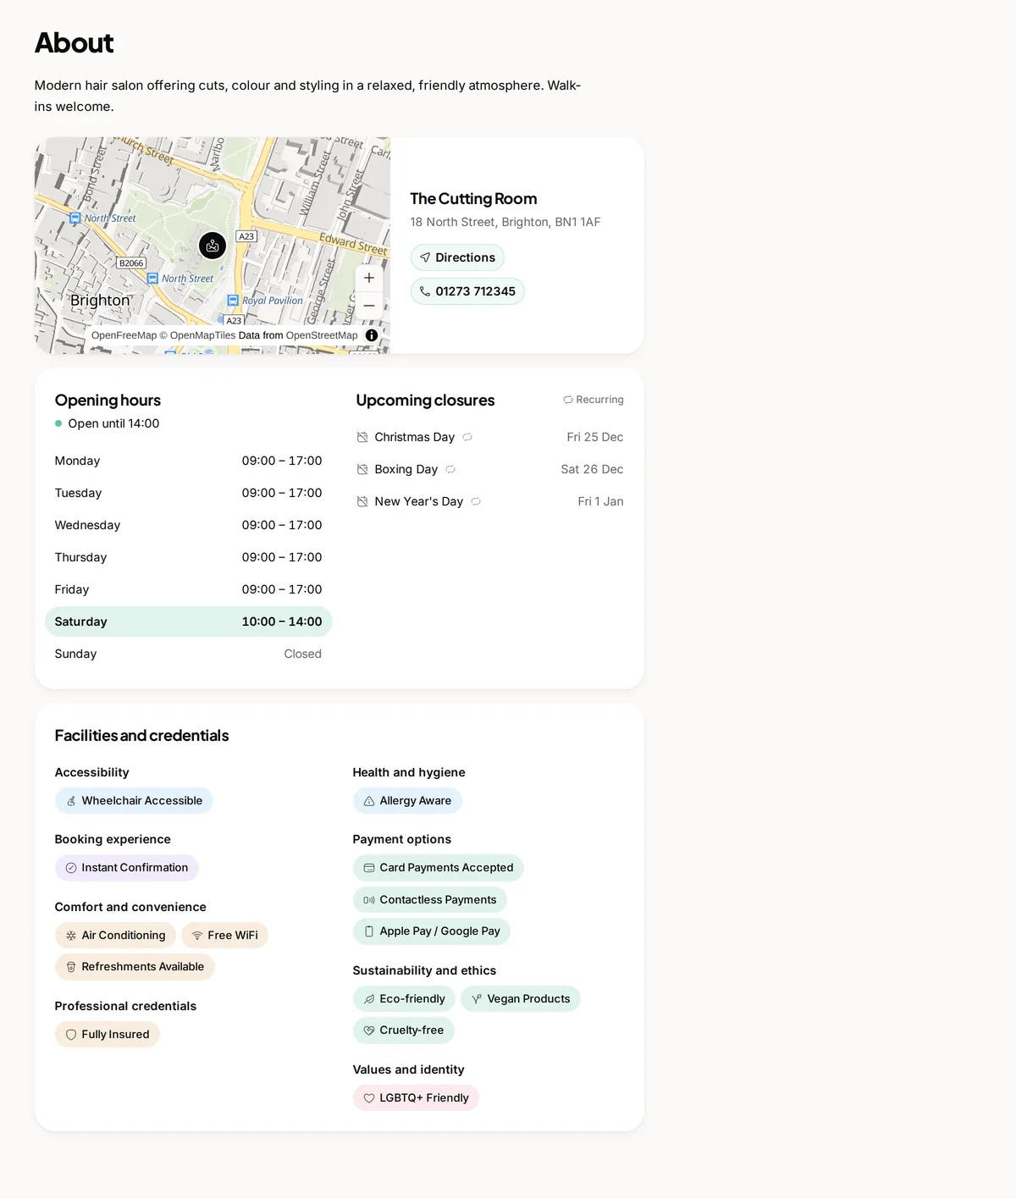Click the 'Open until 14:00' status
Screen dimensions: 1016x1199
click(108, 423)
